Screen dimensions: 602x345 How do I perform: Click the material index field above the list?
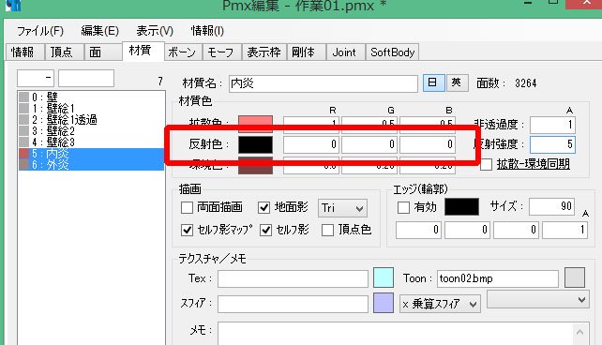(36, 79)
